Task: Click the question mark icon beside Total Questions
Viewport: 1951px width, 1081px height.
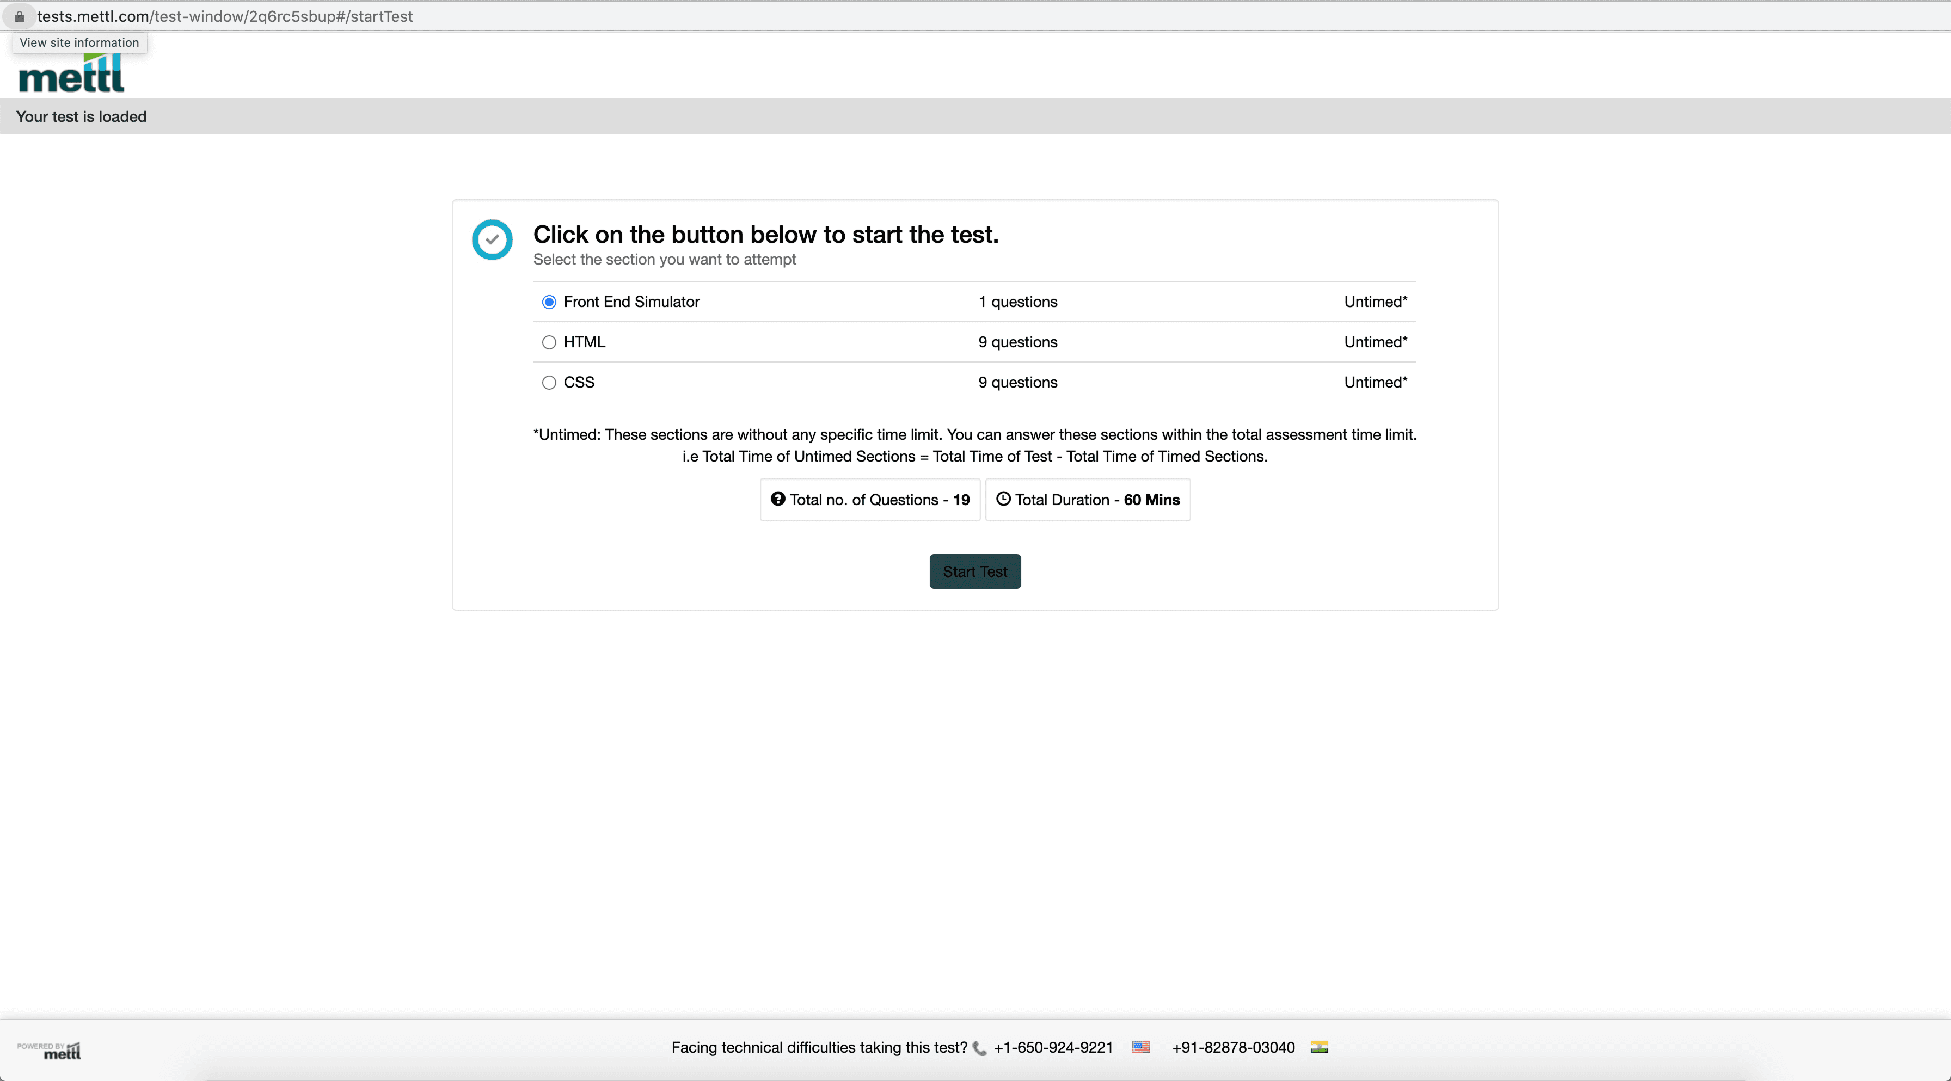Action: click(x=777, y=499)
